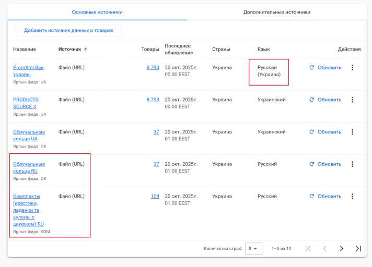
Task: Go to next page of sources
Action: 341,249
